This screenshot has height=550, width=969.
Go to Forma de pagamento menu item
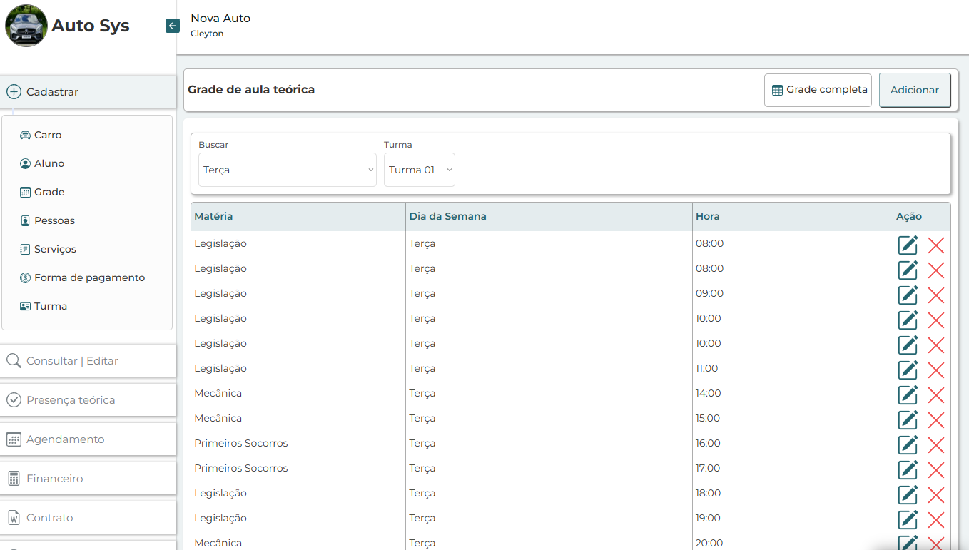coord(89,277)
